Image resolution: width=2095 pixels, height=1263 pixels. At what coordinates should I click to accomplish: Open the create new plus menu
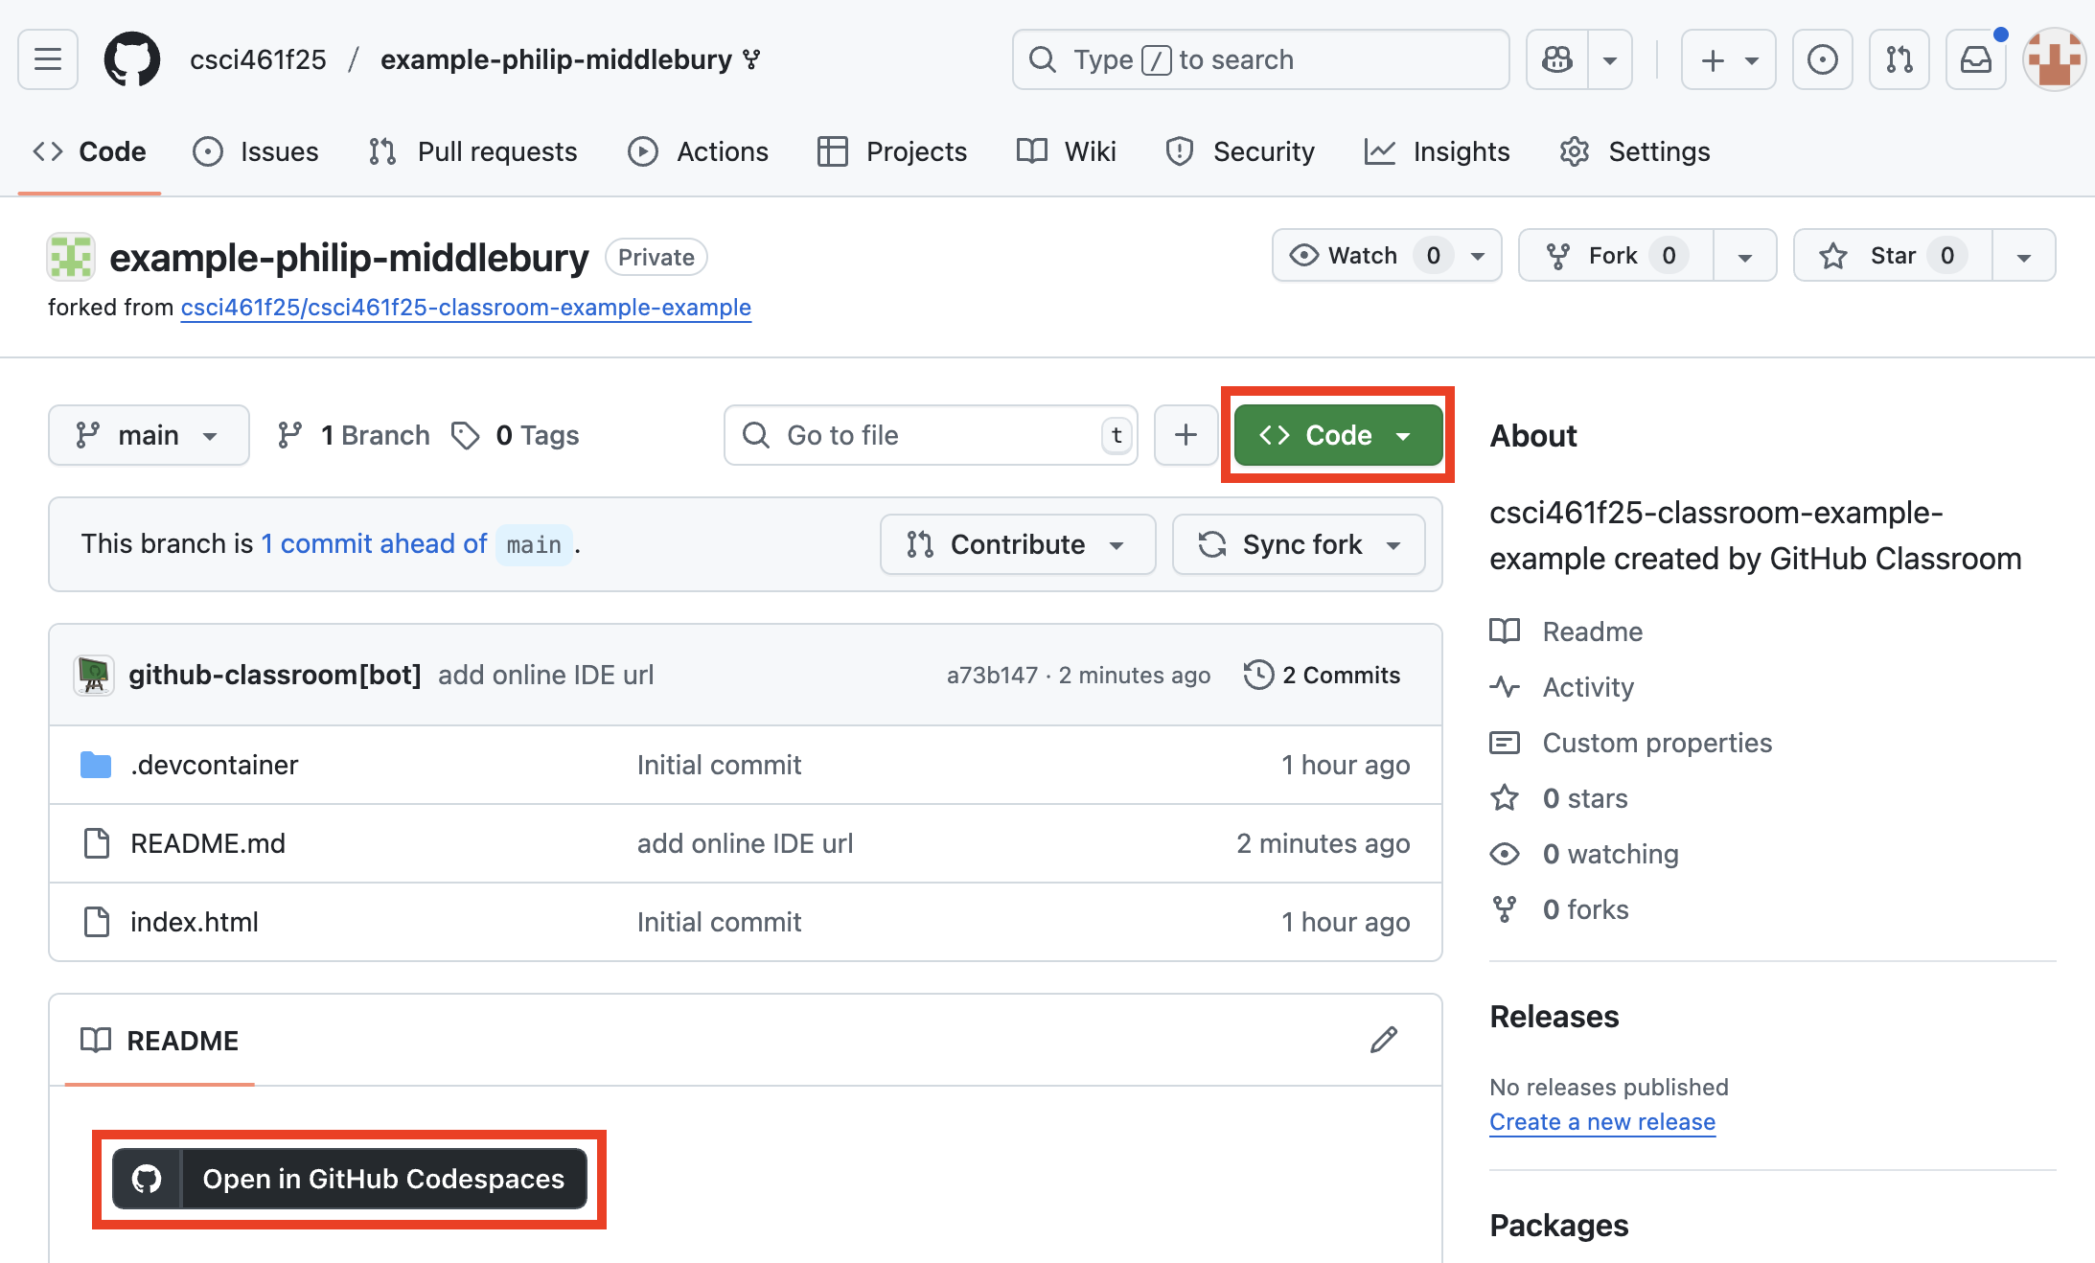[1729, 59]
